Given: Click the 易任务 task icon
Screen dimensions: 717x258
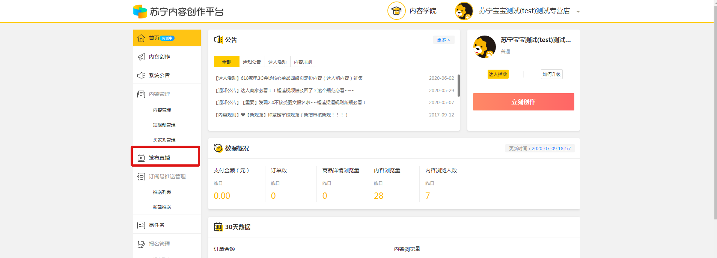Looking at the screenshot, I should 141,225.
